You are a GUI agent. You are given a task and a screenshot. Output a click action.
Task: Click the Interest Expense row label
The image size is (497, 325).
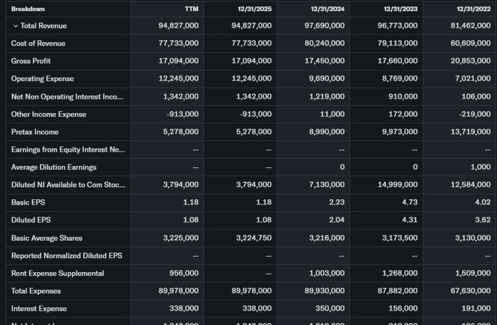39,309
